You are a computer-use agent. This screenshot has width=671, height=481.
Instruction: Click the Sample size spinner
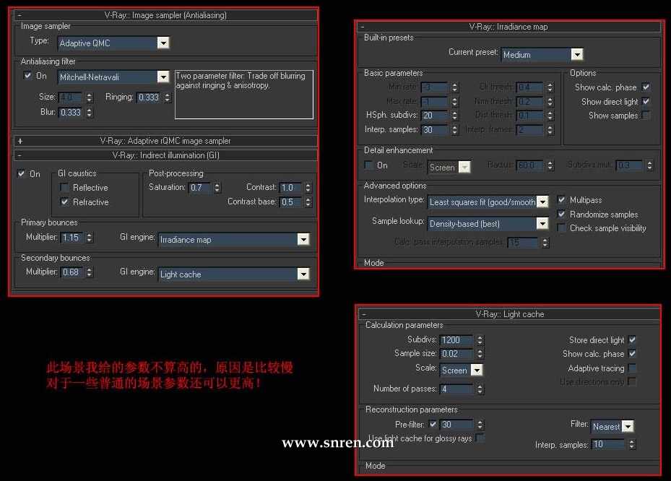tap(480, 353)
